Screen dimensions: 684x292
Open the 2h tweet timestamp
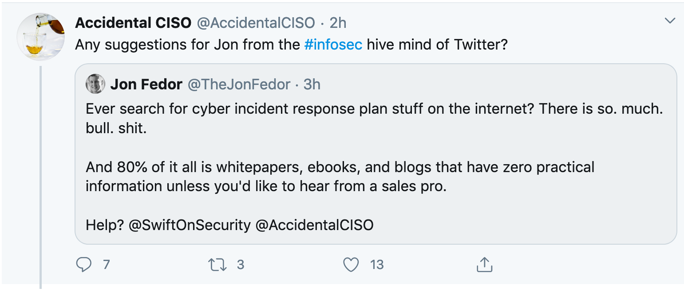[338, 23]
